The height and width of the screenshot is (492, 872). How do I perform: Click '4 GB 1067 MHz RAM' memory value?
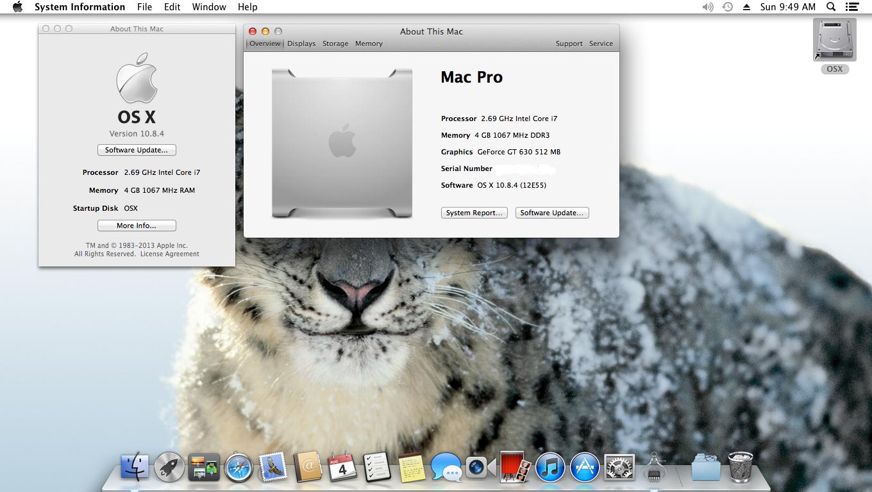coord(160,190)
